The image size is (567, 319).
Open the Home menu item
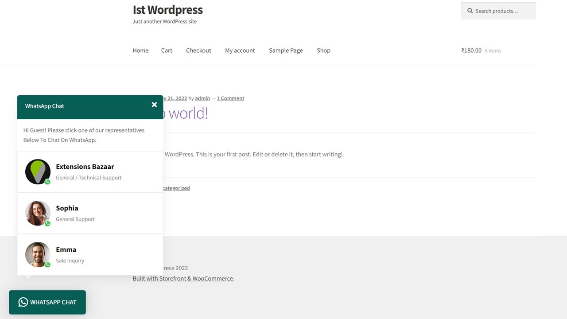[x=140, y=51]
